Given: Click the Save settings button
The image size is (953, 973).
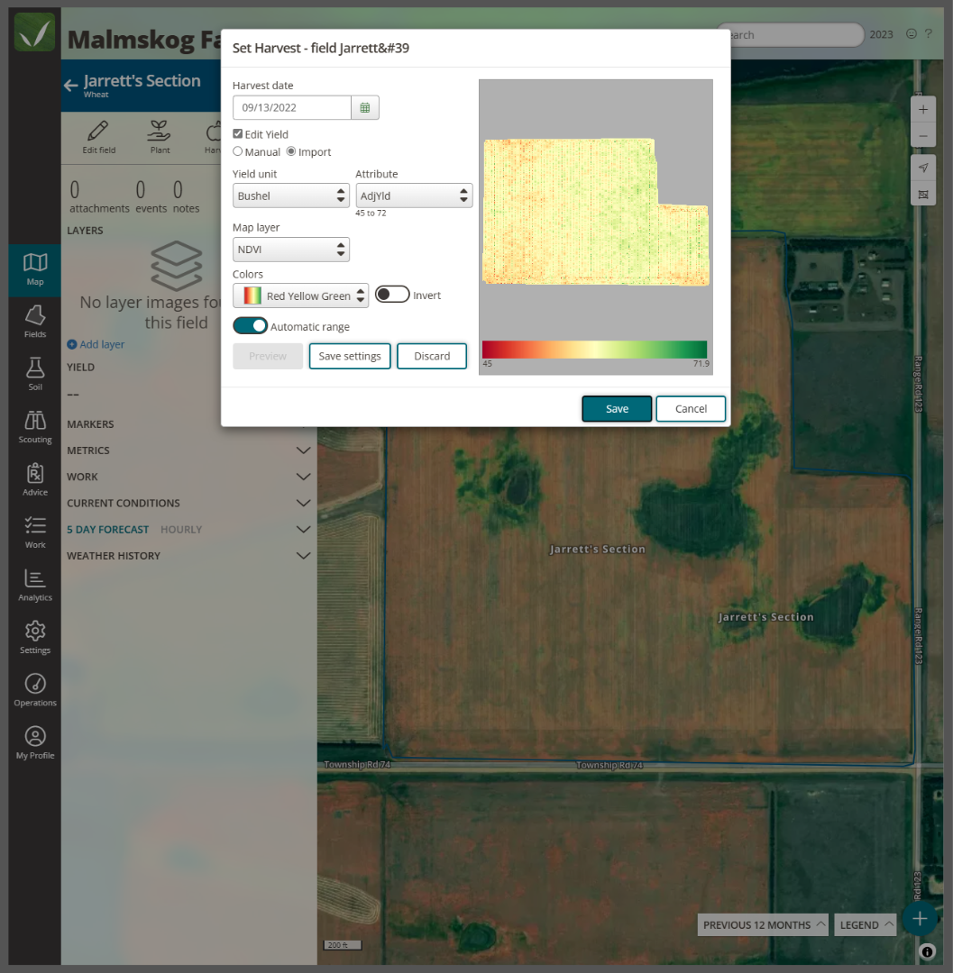Looking at the screenshot, I should 350,356.
